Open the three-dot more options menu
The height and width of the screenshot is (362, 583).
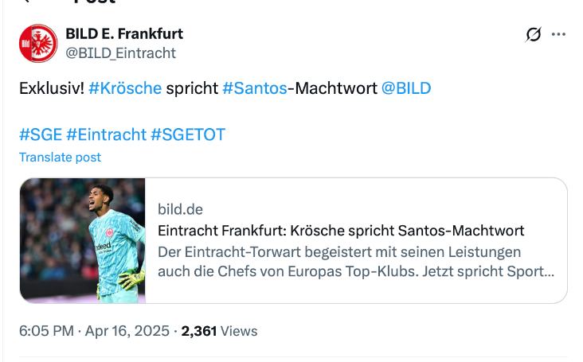(558, 34)
